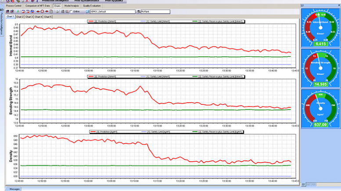Select the Charts tab
341x191 pixels.
57,6
